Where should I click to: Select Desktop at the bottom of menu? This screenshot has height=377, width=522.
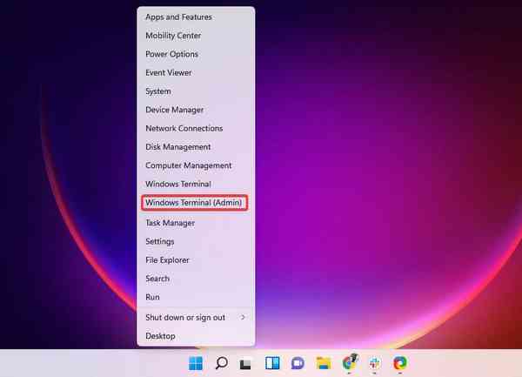tap(160, 336)
